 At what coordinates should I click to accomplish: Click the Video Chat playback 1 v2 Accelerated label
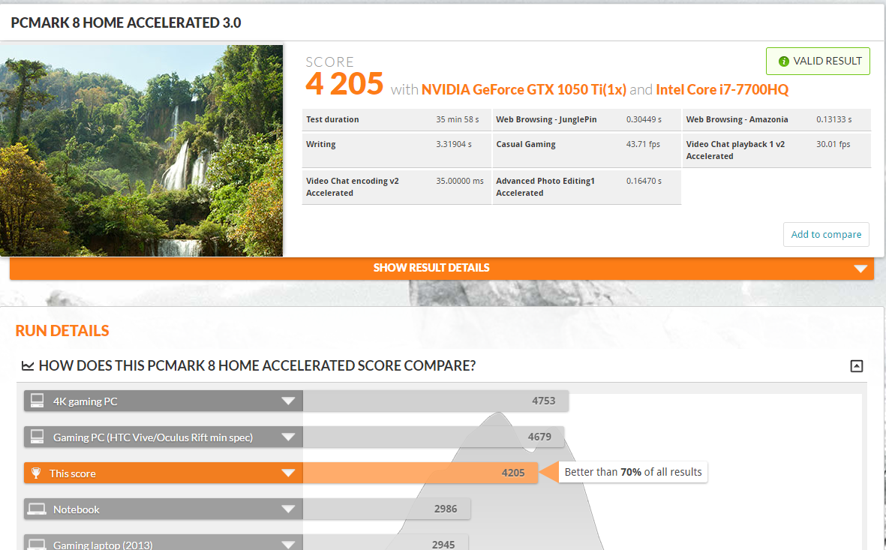(735, 150)
